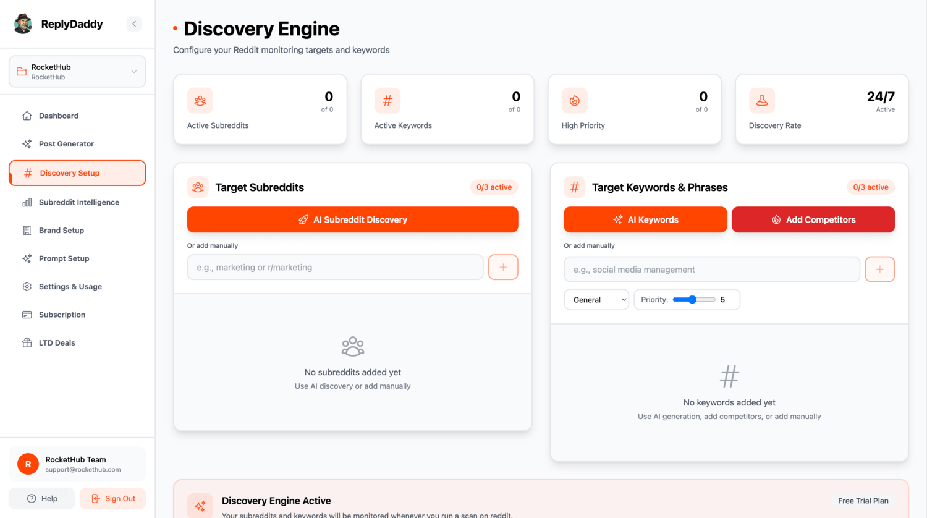
Task: Click the RocketHub folder icon
Action: [22, 72]
